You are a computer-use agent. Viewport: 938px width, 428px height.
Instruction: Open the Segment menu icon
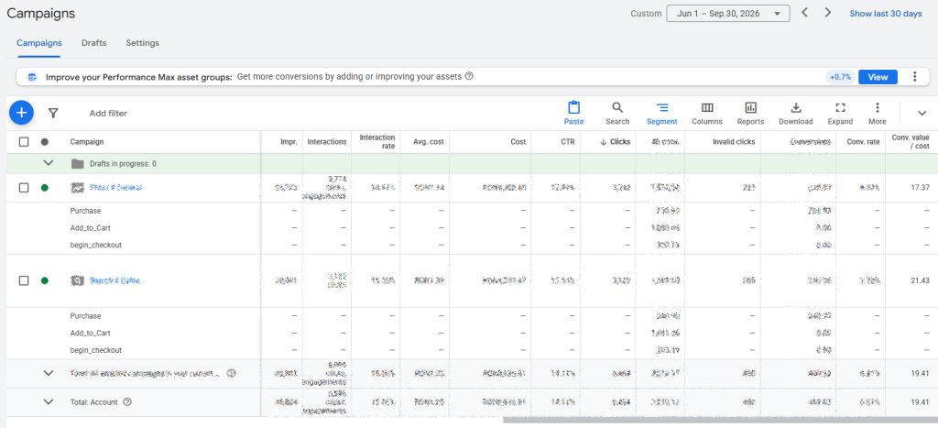661,113
